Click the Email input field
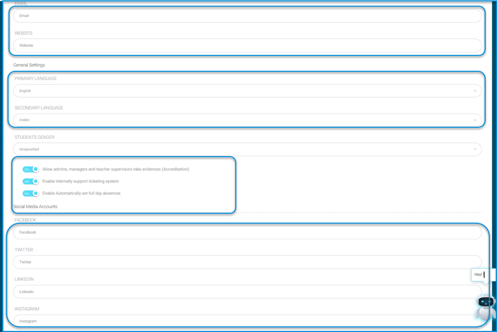This screenshot has width=497, height=332. [247, 16]
